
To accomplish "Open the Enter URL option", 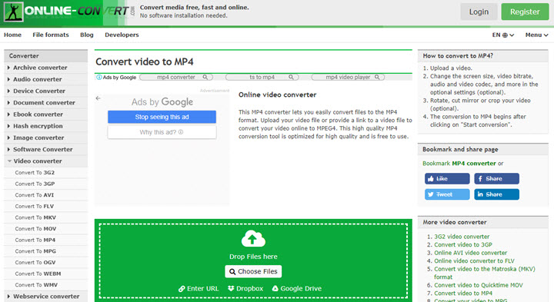I will pos(199,289).
